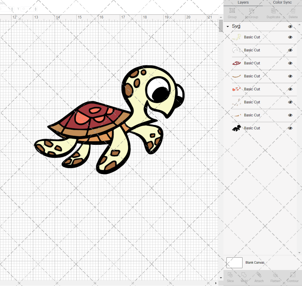Select the turtle image on the canvas
This screenshot has height=286, width=302.
coord(109,119)
